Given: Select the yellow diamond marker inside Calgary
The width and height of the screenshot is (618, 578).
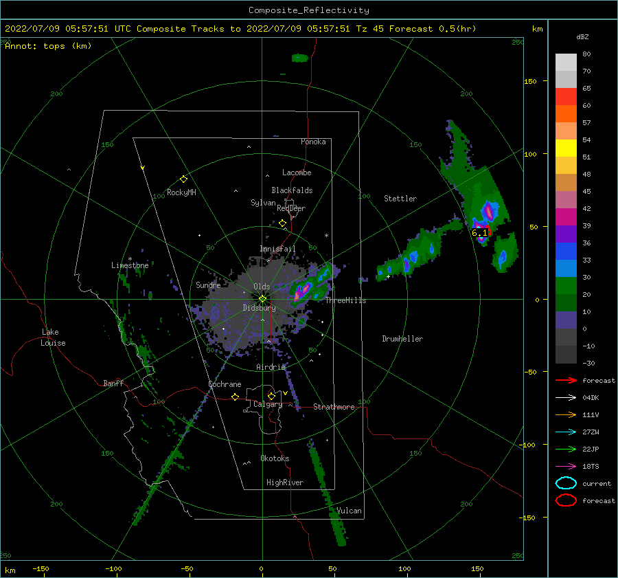Looking at the screenshot, I should coord(271,396).
